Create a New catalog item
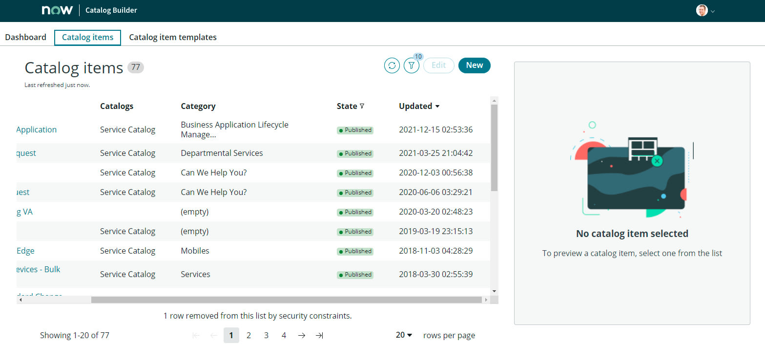 [x=475, y=65]
